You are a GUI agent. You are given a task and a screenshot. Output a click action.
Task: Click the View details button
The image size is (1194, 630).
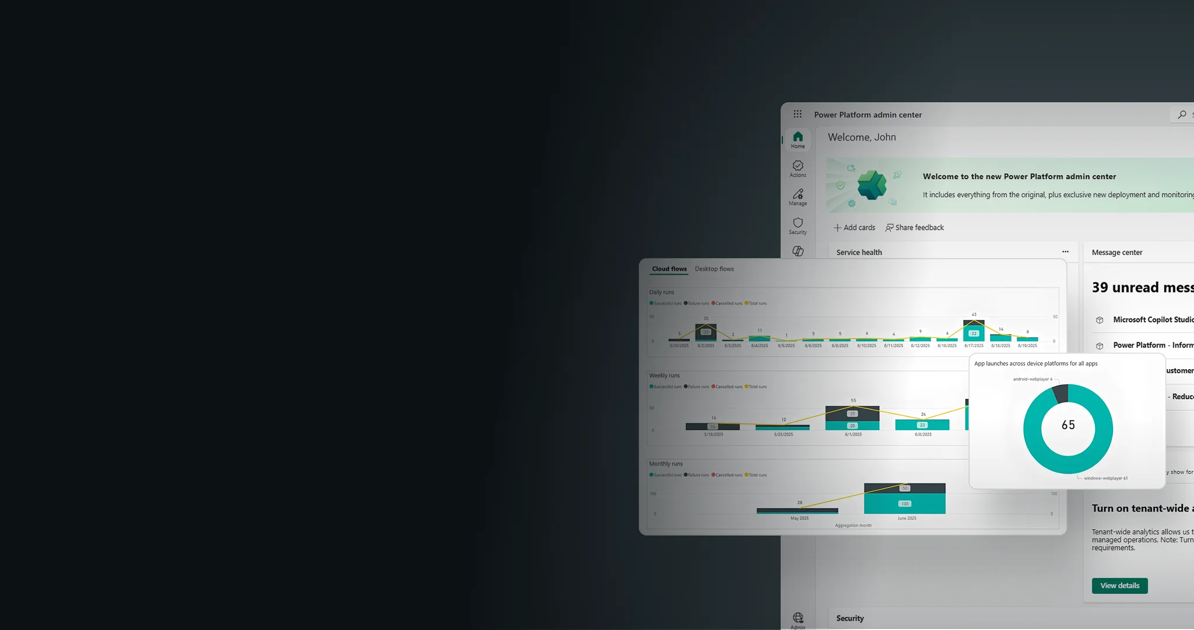[1119, 586]
